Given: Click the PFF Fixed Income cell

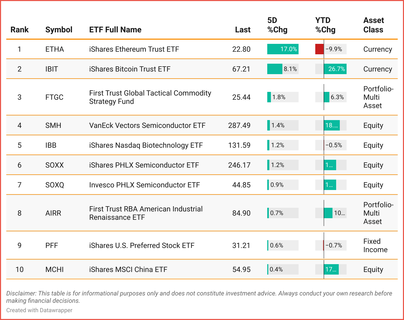Looking at the screenshot, I should coord(375,245).
